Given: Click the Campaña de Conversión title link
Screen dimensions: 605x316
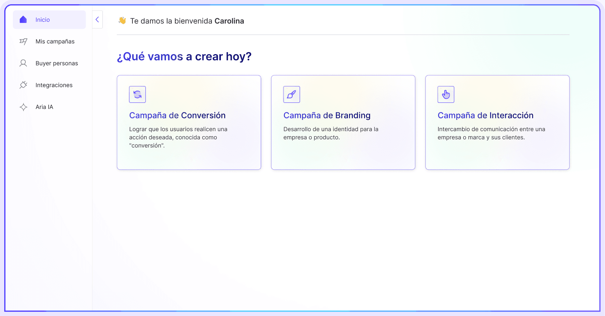Looking at the screenshot, I should pyautogui.click(x=177, y=115).
